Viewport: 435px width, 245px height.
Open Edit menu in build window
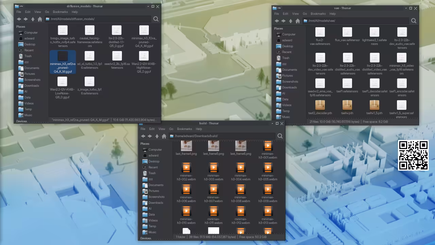pos(152,129)
